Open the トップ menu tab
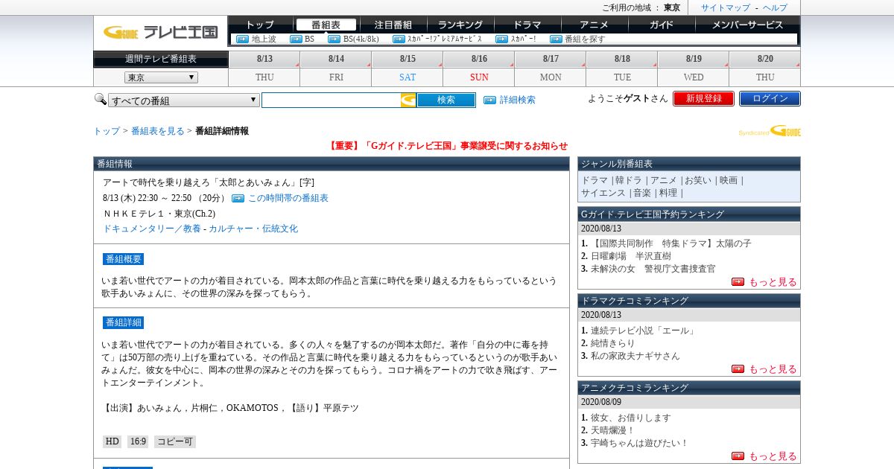The height and width of the screenshot is (469, 894). [x=259, y=25]
